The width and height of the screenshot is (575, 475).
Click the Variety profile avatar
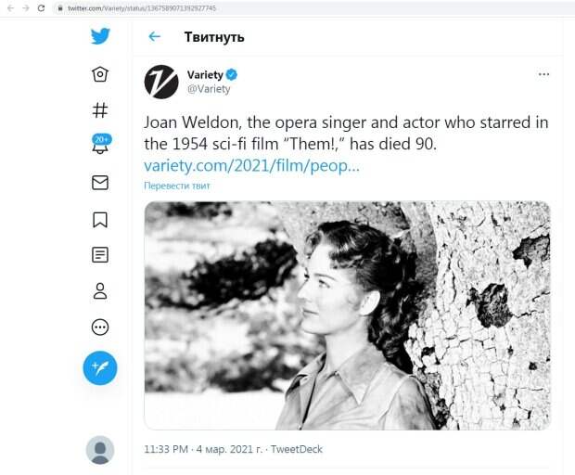click(x=161, y=82)
